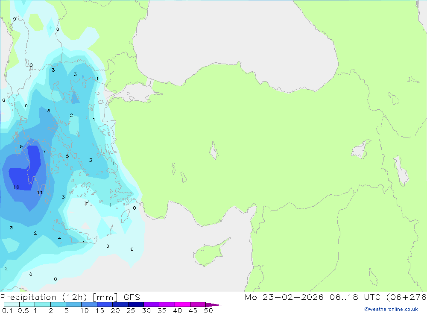The image size is (427, 313).
Task: Click the 25–30 mm dark navy swatch
Action: (x=136, y=304)
